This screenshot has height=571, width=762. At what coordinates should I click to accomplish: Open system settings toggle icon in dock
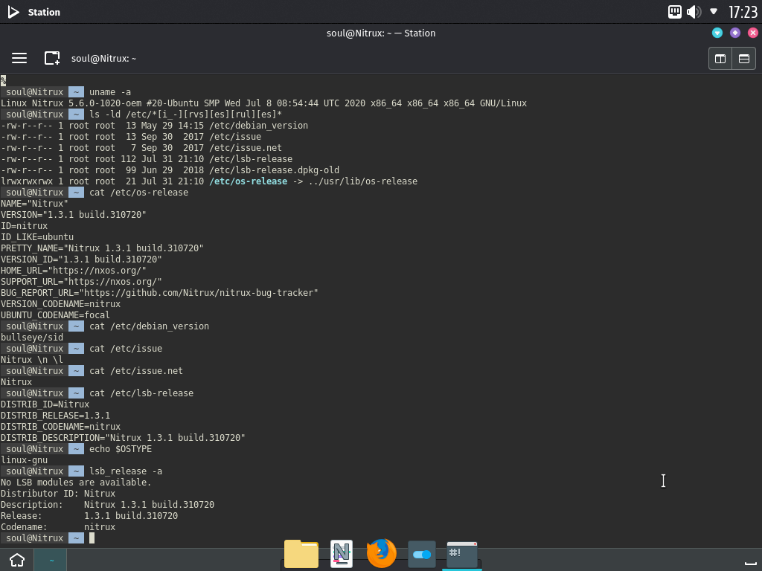422,554
